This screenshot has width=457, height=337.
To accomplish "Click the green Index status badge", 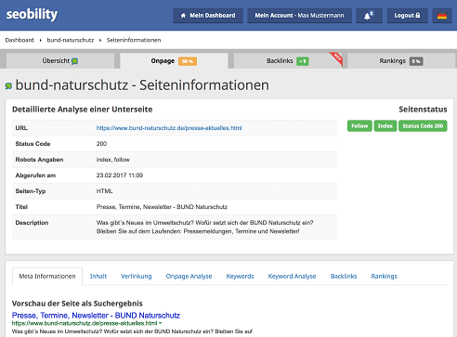I will click(x=385, y=126).
